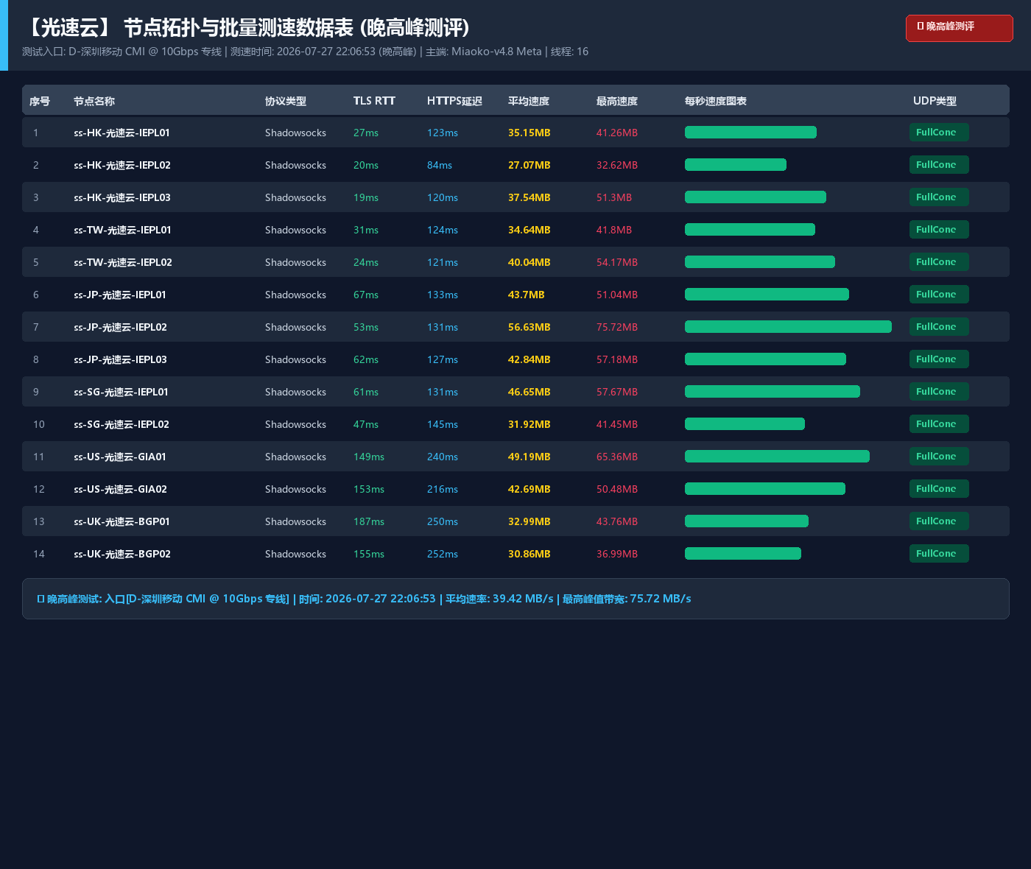Select node ss-HK-光速云-IEPL01 name

click(122, 133)
